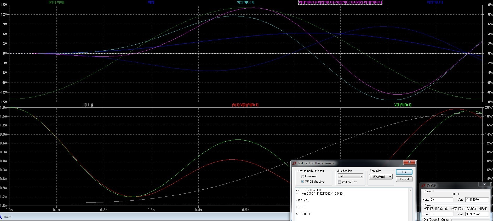Click the V[2]*I(Cc1) trace label

click(245, 2)
